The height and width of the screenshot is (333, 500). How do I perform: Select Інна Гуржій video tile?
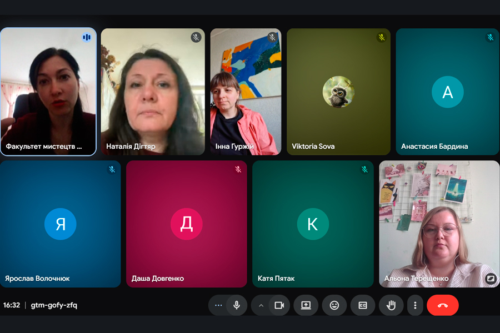point(246,92)
